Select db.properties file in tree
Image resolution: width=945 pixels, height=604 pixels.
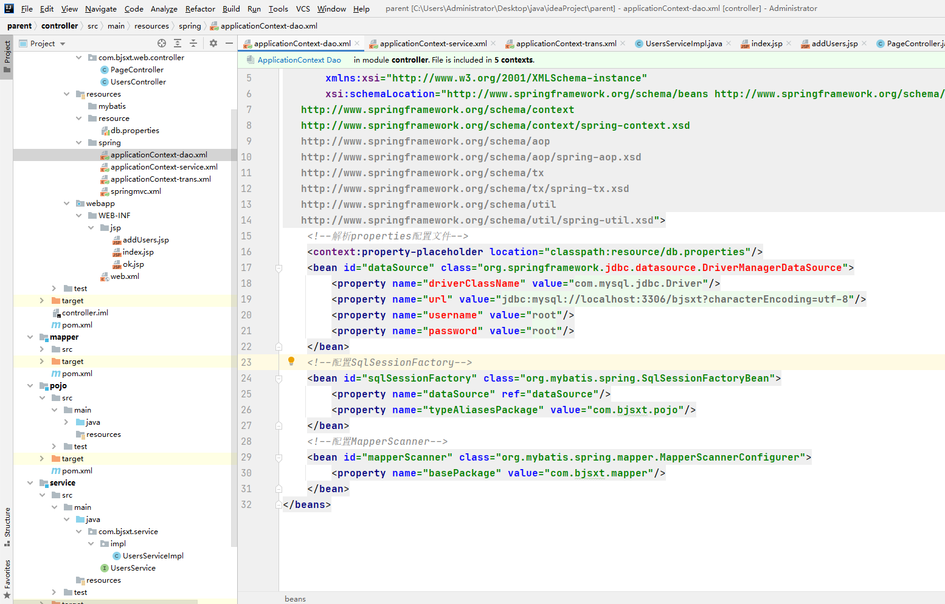pyautogui.click(x=134, y=131)
